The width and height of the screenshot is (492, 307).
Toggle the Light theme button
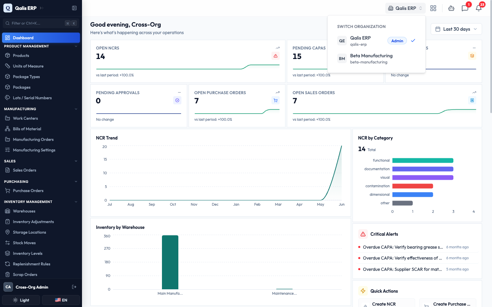point(21,300)
